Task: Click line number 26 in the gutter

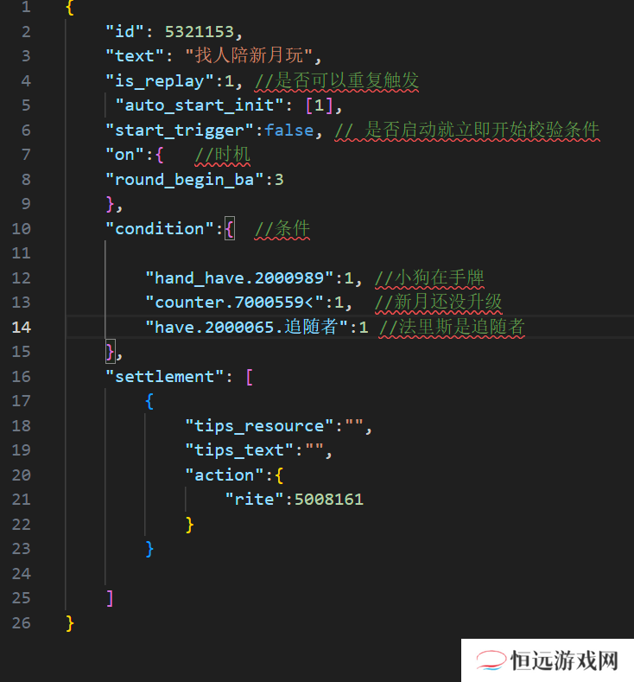Action: (x=22, y=623)
